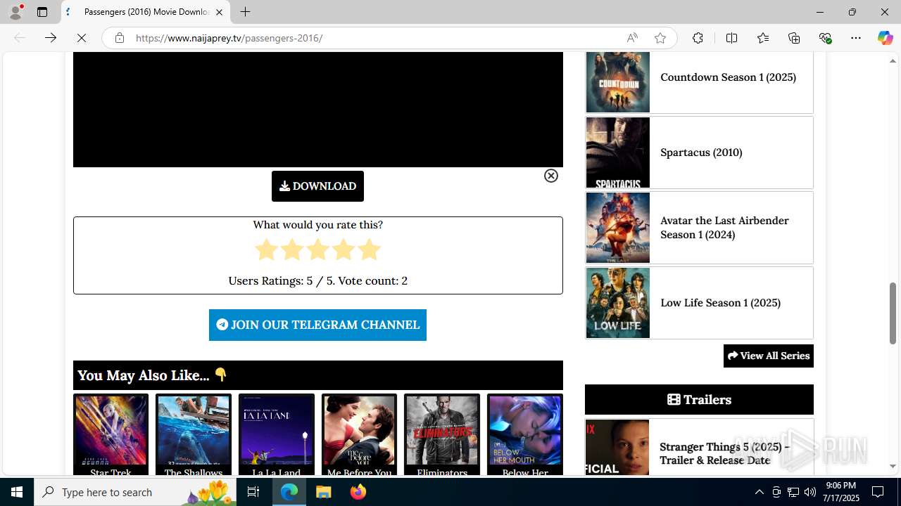Open Below Her Mouth movie poster
Viewport: 901px width, 506px height.
pyautogui.click(x=525, y=430)
